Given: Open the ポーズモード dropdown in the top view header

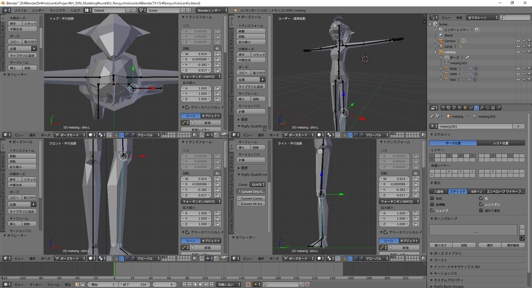Looking at the screenshot, I should coord(70,135).
